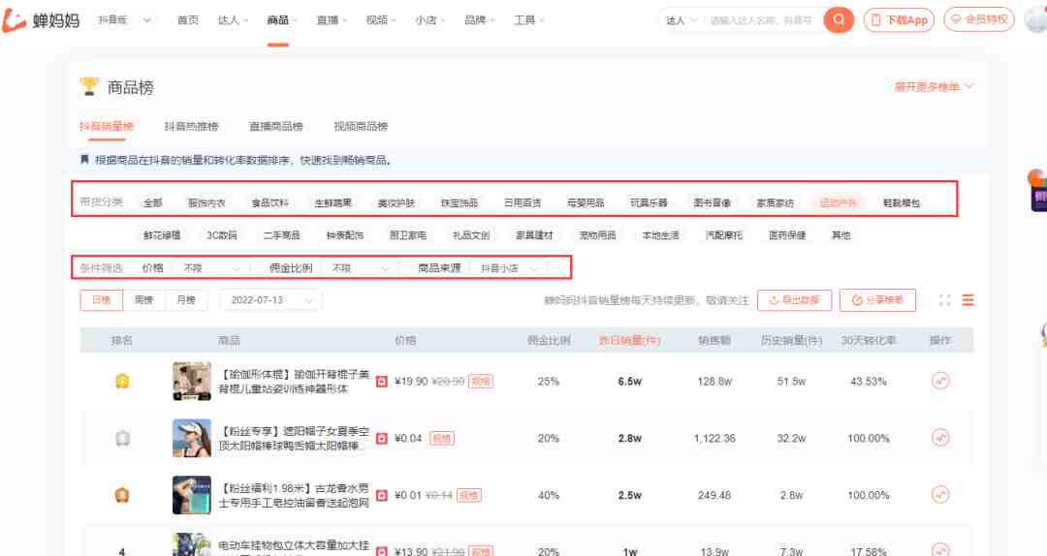This screenshot has width=1047, height=556.
Task: Switch to the 抖音销量榜 tab
Action: [x=107, y=126]
